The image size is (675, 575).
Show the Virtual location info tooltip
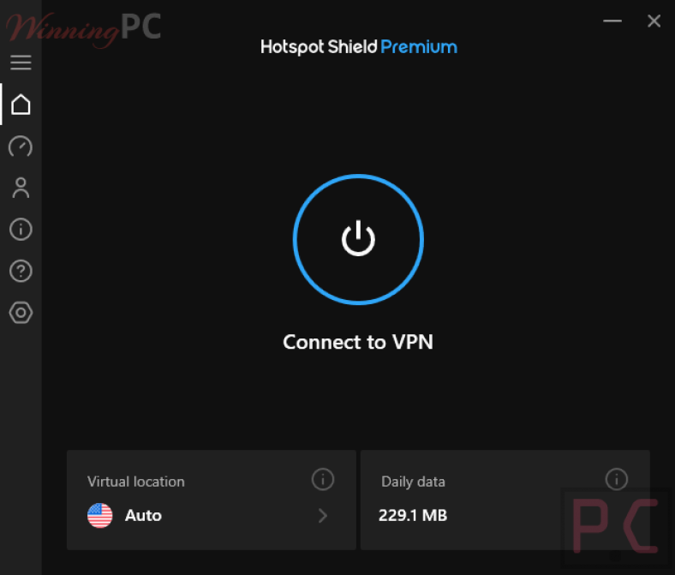[322, 479]
